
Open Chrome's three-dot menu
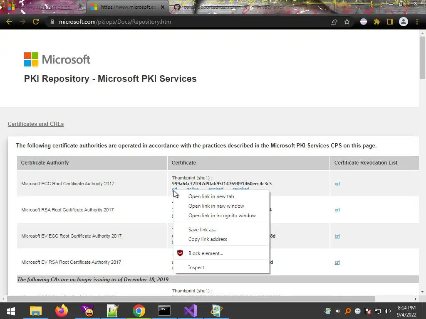click(417, 22)
